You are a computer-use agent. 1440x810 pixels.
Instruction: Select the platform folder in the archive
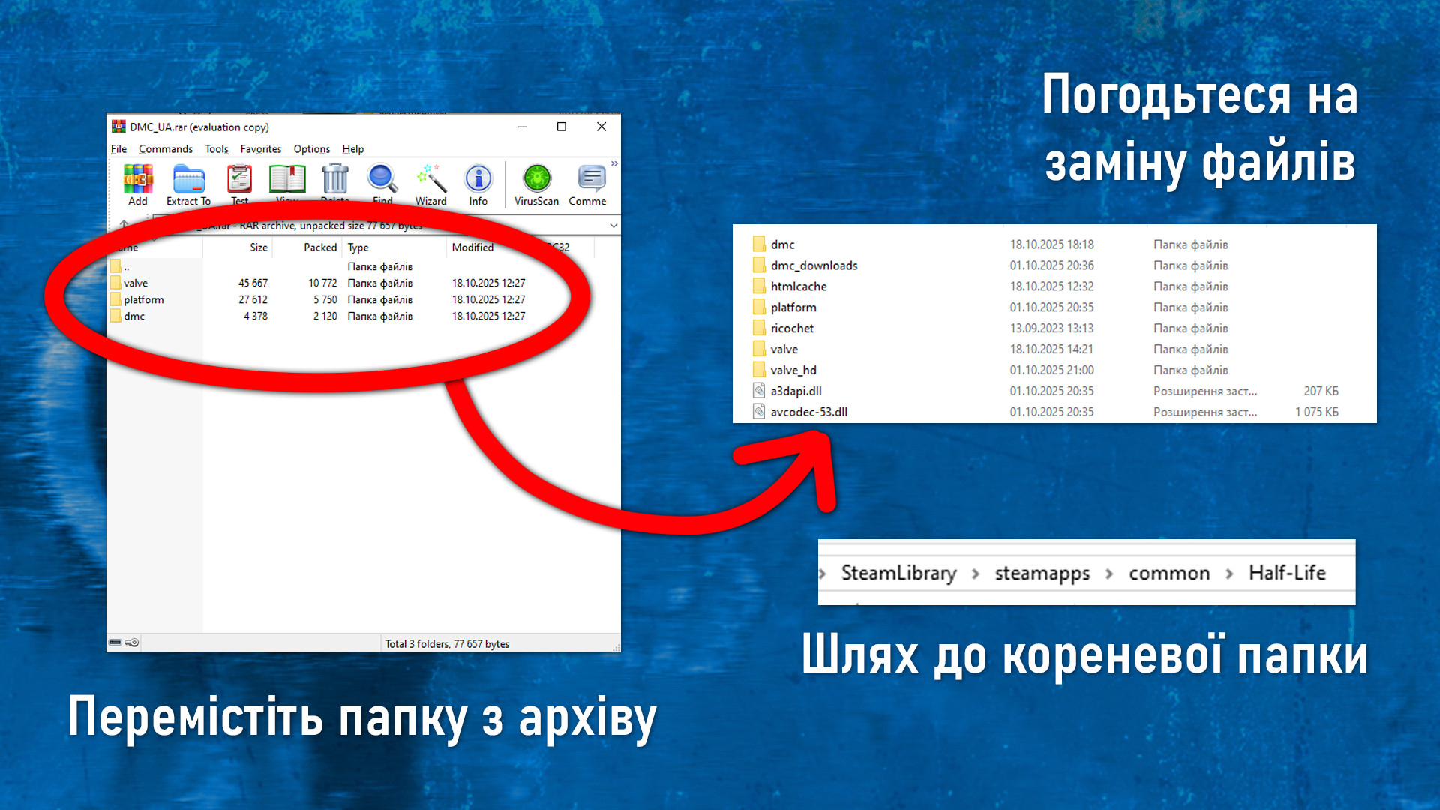tap(143, 300)
